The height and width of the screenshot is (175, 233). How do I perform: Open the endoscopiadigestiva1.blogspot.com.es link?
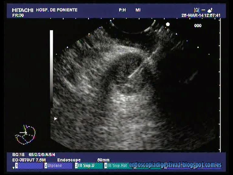tap(175, 165)
